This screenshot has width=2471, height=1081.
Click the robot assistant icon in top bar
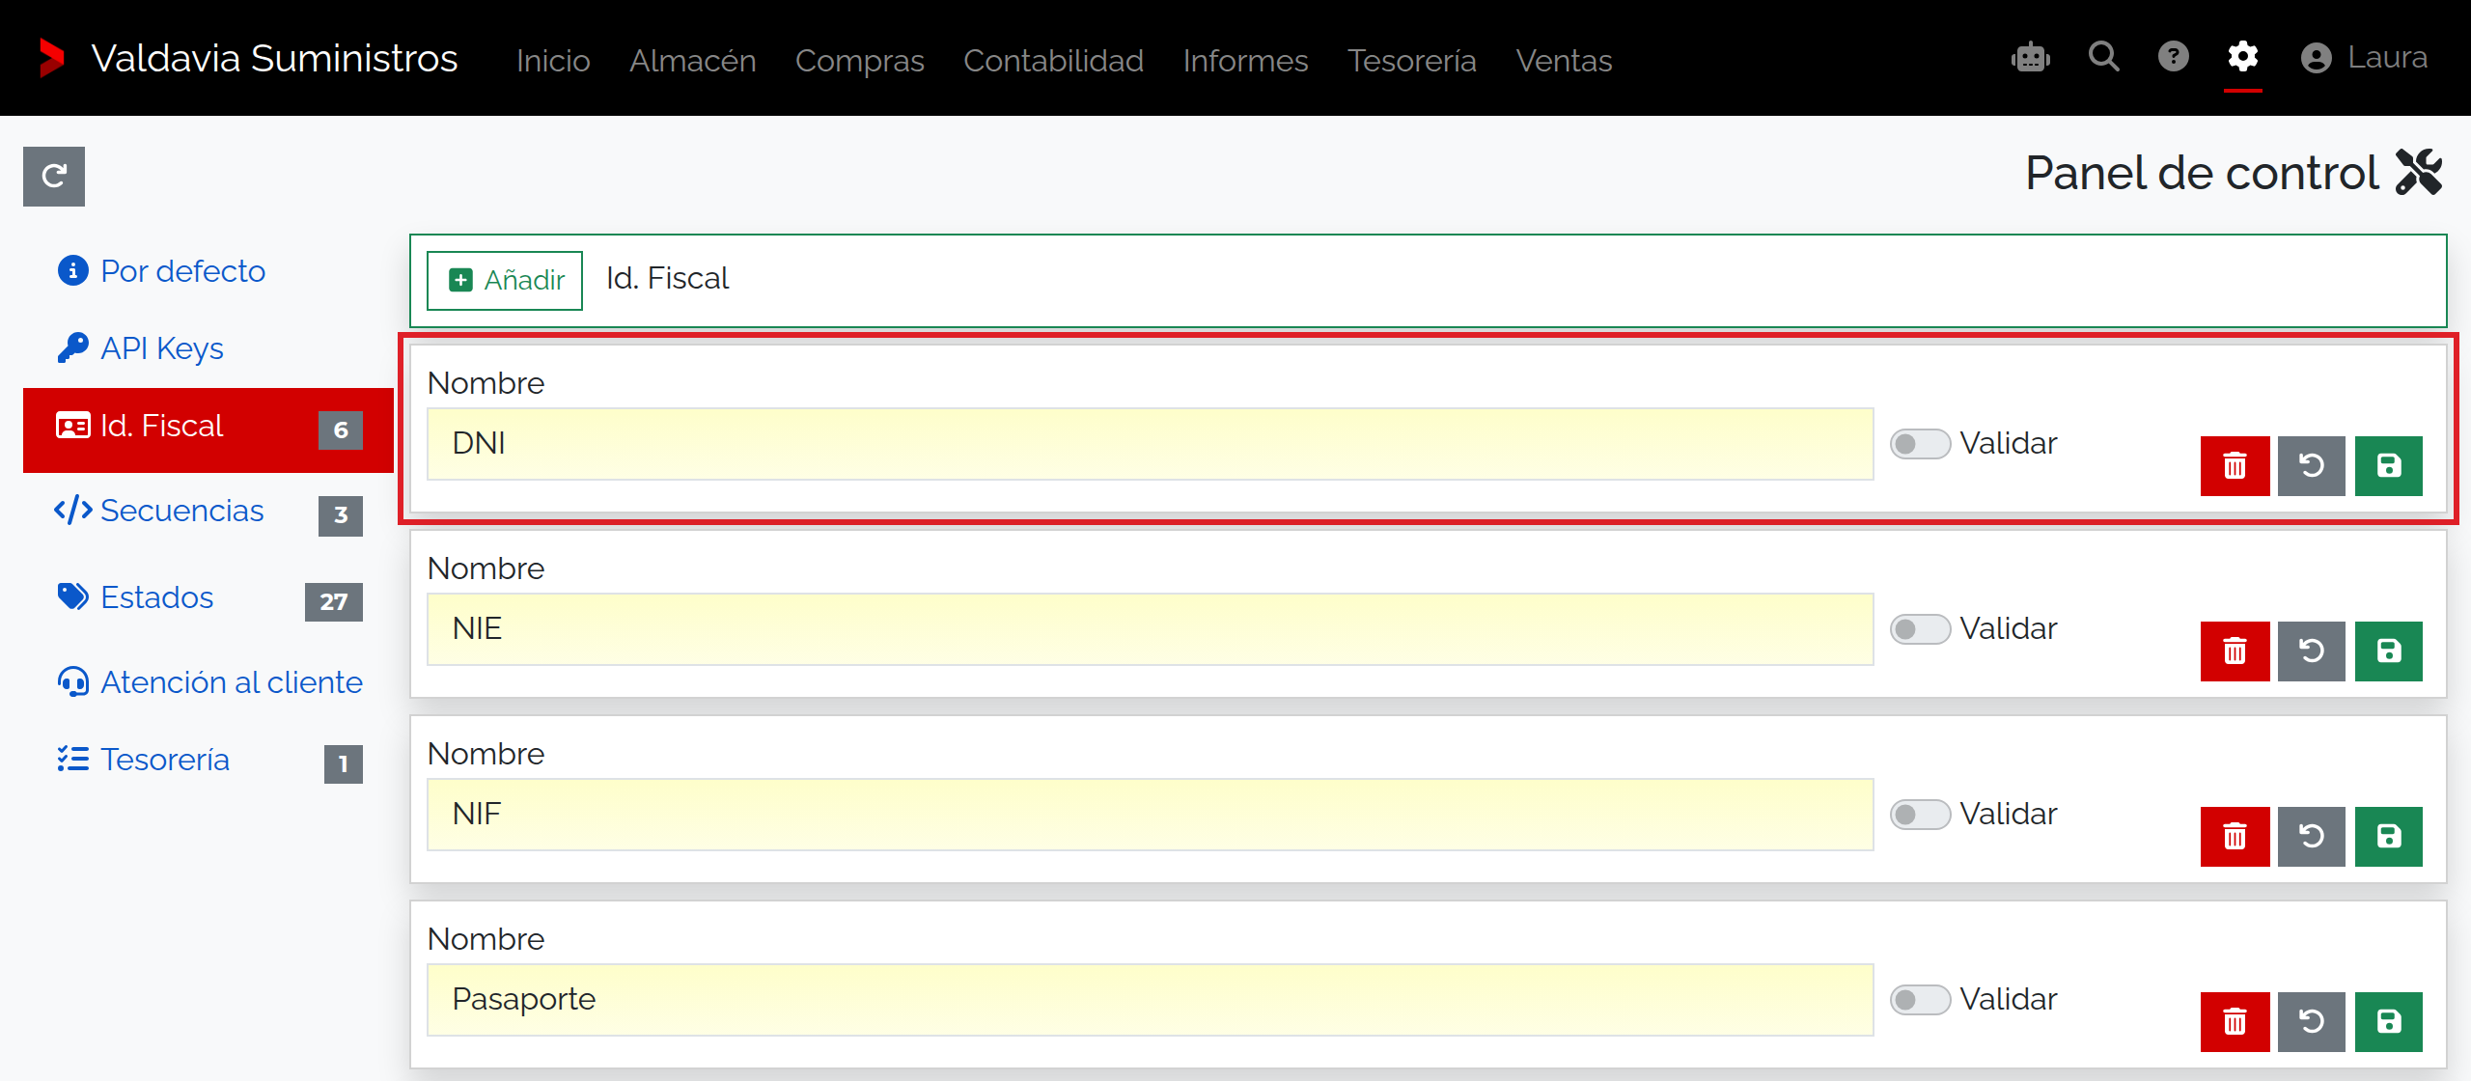pyautogui.click(x=2031, y=58)
